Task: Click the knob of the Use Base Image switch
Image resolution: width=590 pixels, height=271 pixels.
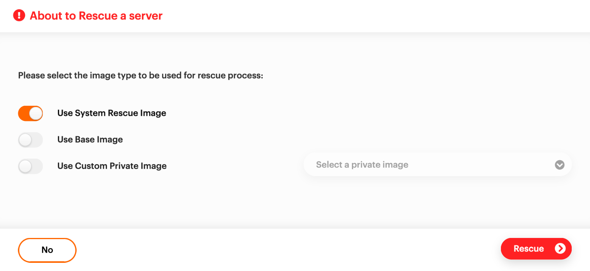Action: [x=25, y=140]
